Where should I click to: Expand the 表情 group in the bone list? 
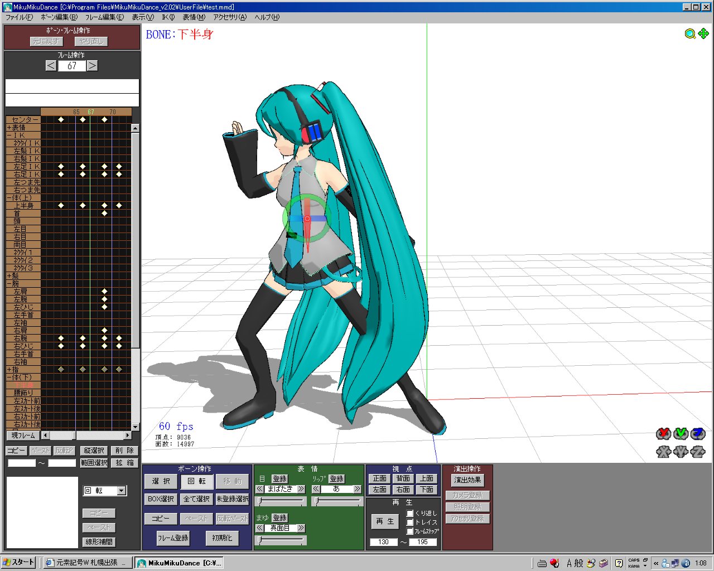click(9, 128)
